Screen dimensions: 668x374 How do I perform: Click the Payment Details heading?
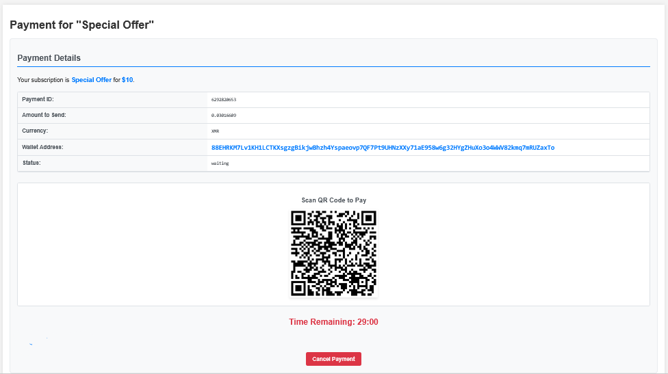[x=49, y=58]
